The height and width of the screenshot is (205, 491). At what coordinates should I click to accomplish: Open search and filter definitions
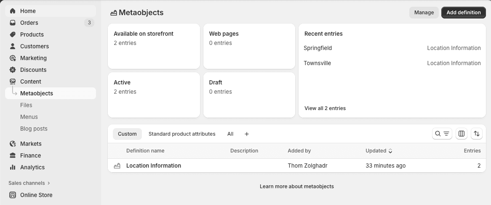click(x=442, y=134)
